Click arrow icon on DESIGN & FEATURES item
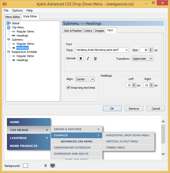The width and height of the screenshot is (170, 173). (98, 129)
